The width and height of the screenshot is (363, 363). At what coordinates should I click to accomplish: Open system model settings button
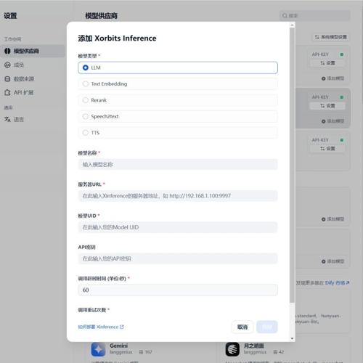[330, 37]
